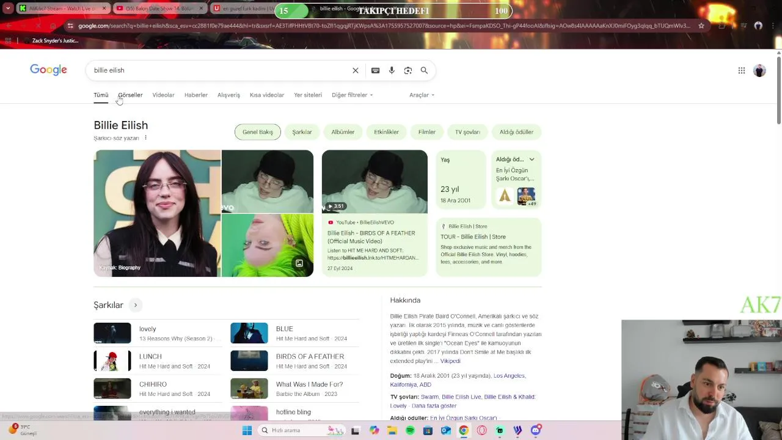Screen dimensions: 782x440
Task: Open the song BIRDS OF A FEATHER
Action: pyautogui.click(x=294, y=361)
